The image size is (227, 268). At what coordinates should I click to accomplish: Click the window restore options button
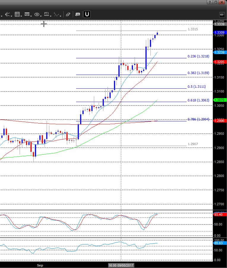point(216,2)
